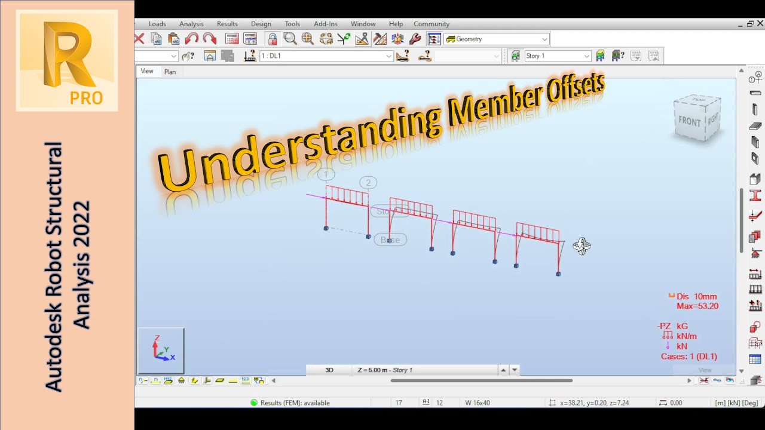Click the red delete X toolbar icon
This screenshot has height=430, width=765.
coord(139,39)
